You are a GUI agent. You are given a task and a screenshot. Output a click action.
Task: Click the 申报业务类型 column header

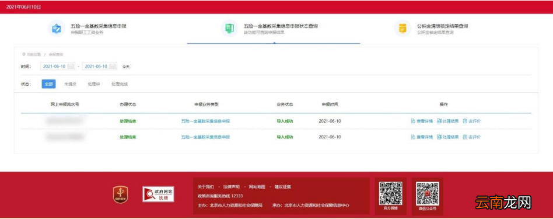click(x=206, y=105)
